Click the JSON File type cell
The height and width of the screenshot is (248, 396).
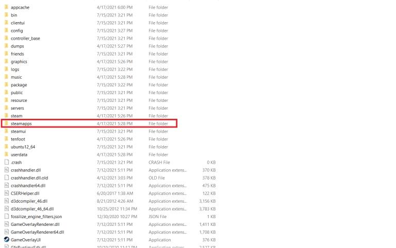click(158, 217)
